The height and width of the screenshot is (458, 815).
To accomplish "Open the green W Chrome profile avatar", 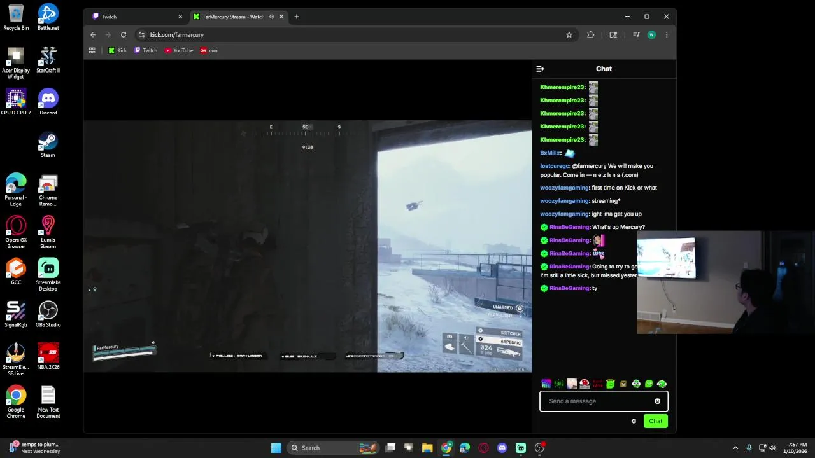I will (651, 35).
